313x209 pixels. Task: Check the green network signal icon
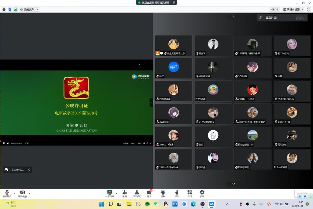15,9
